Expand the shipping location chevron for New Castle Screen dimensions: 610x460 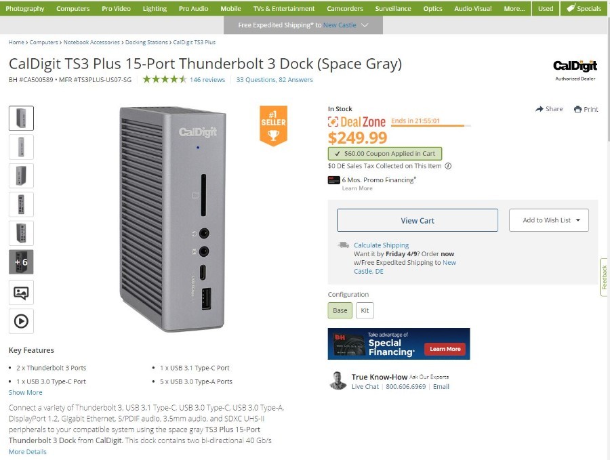(x=365, y=25)
